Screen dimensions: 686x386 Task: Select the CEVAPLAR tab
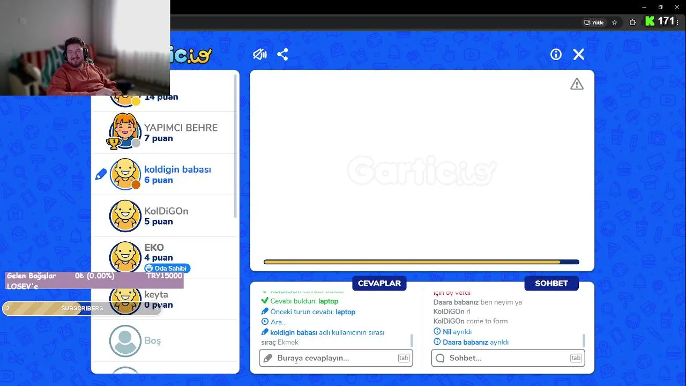pyautogui.click(x=379, y=283)
